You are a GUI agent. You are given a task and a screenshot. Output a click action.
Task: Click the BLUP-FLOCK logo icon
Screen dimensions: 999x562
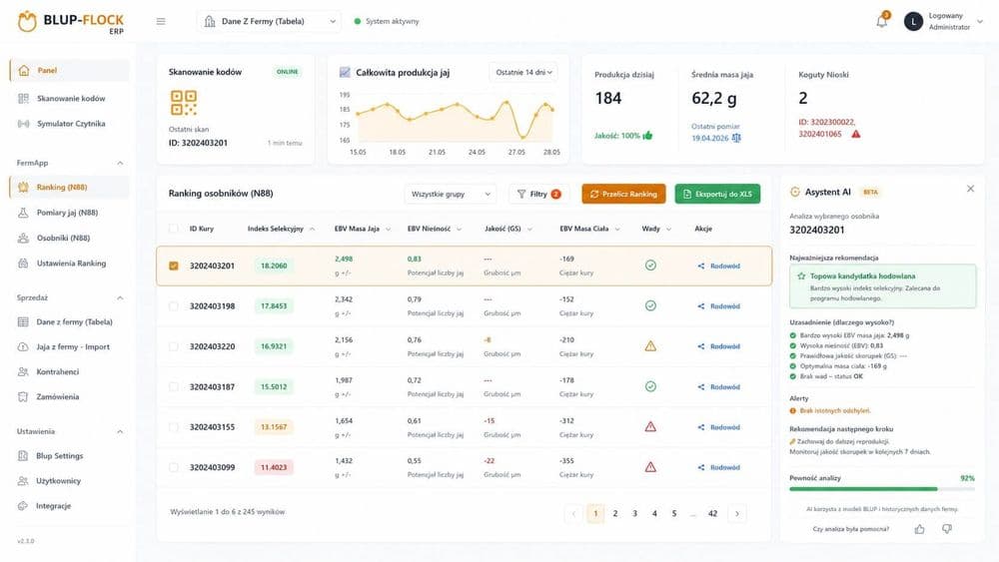click(27, 22)
